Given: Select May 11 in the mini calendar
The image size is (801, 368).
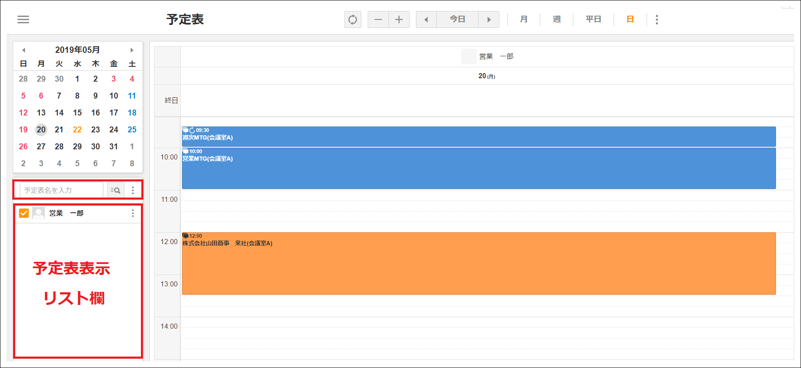Looking at the screenshot, I should (x=132, y=96).
